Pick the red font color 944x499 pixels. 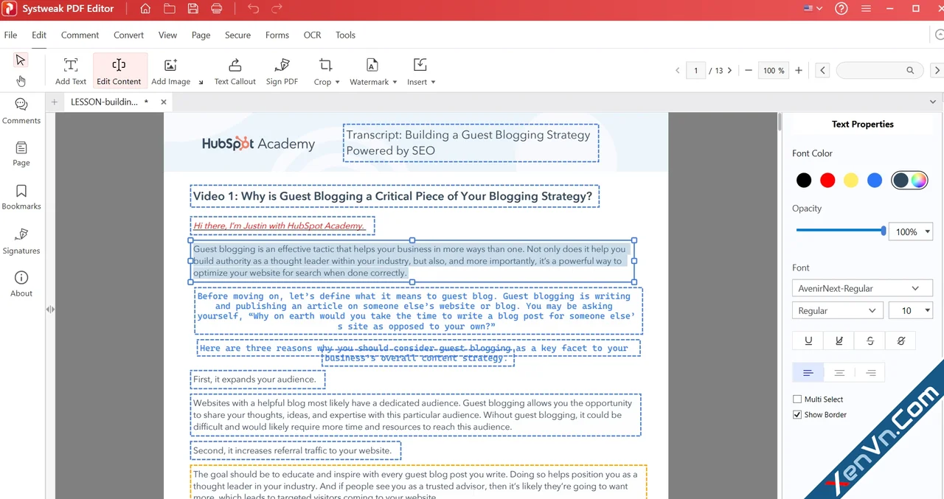827,180
